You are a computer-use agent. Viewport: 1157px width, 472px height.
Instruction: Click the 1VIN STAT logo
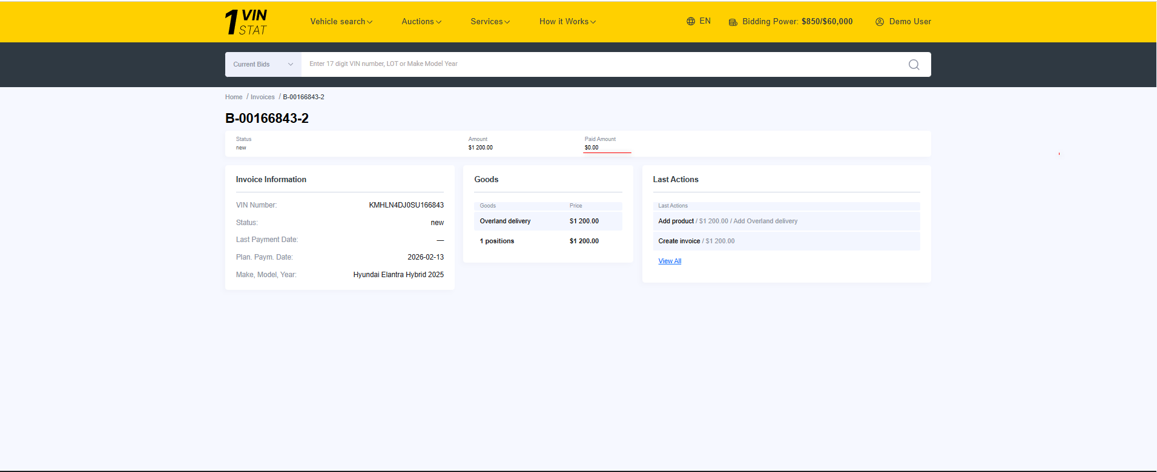pyautogui.click(x=246, y=22)
